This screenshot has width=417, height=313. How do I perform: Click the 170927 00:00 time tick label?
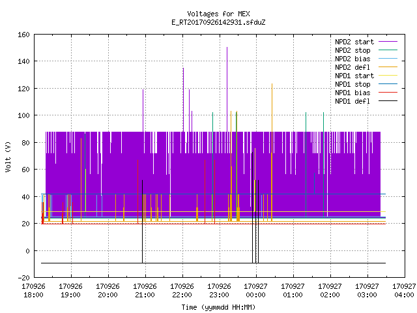[x=256, y=291]
